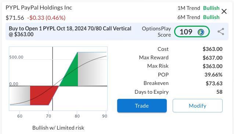Screen dimensions: 234x134
Task: Click the OptionsPlay logo icon beside 109
Action: point(201,32)
